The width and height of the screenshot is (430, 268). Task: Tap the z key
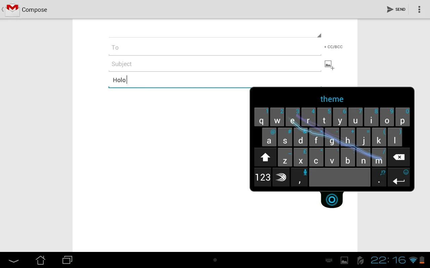coord(285,157)
